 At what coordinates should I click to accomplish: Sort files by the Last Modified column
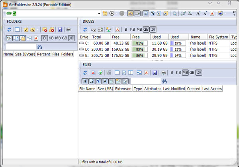point(174,89)
